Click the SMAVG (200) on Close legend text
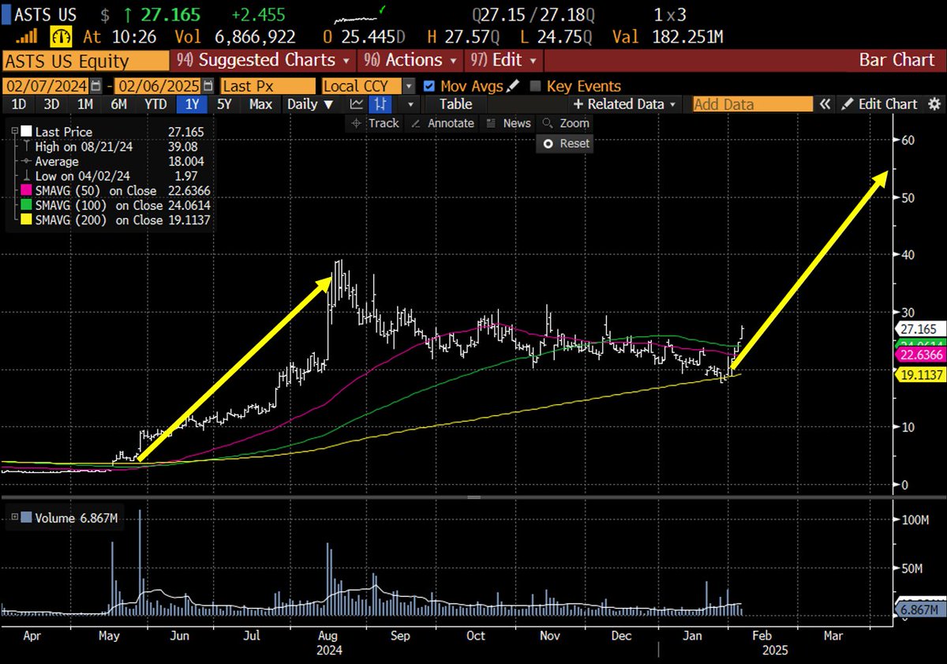 (99, 220)
